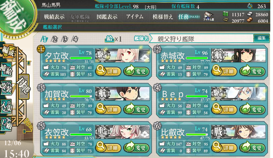273x158 pixels.
Task: Open the 改装 remodel sidebar icon
Action: point(6,87)
